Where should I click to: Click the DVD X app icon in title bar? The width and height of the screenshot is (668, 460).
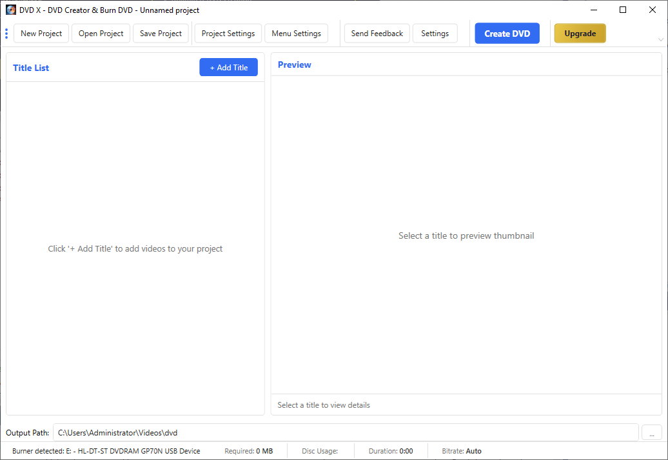pyautogui.click(x=11, y=10)
